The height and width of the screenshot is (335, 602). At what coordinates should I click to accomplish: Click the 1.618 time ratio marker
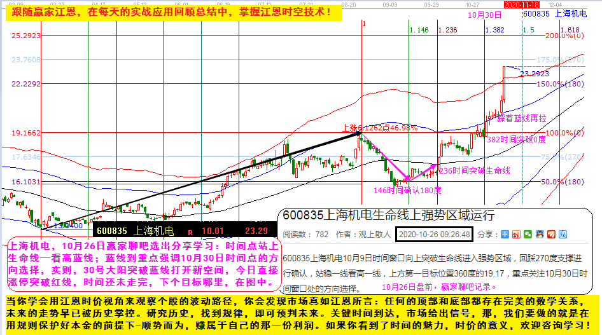tap(570, 30)
